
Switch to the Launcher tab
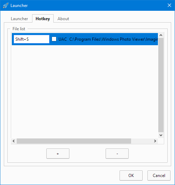pos(19,19)
